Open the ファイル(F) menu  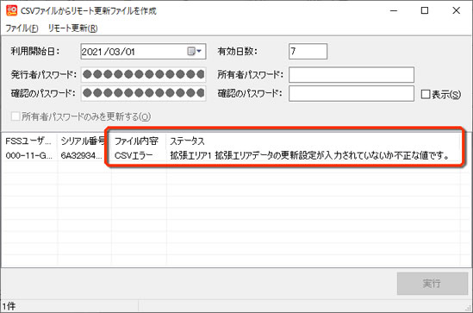[22, 28]
